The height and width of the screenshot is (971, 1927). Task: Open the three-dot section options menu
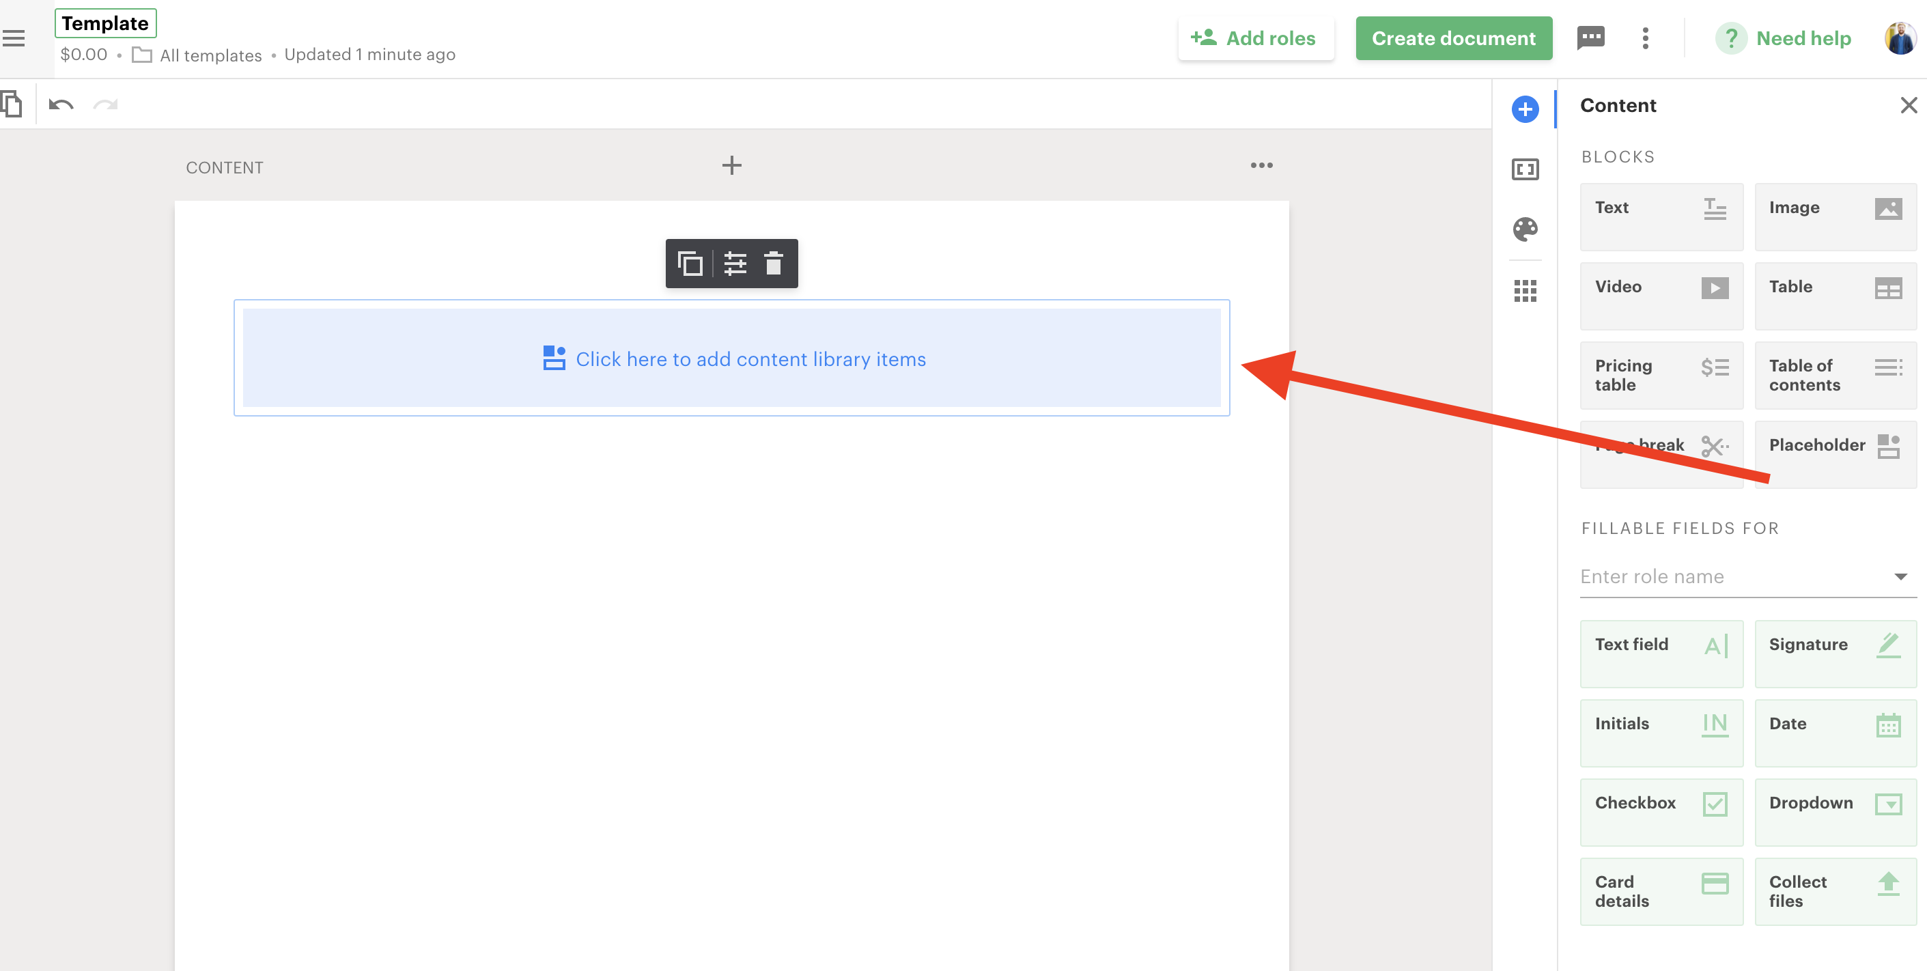[x=1261, y=165]
